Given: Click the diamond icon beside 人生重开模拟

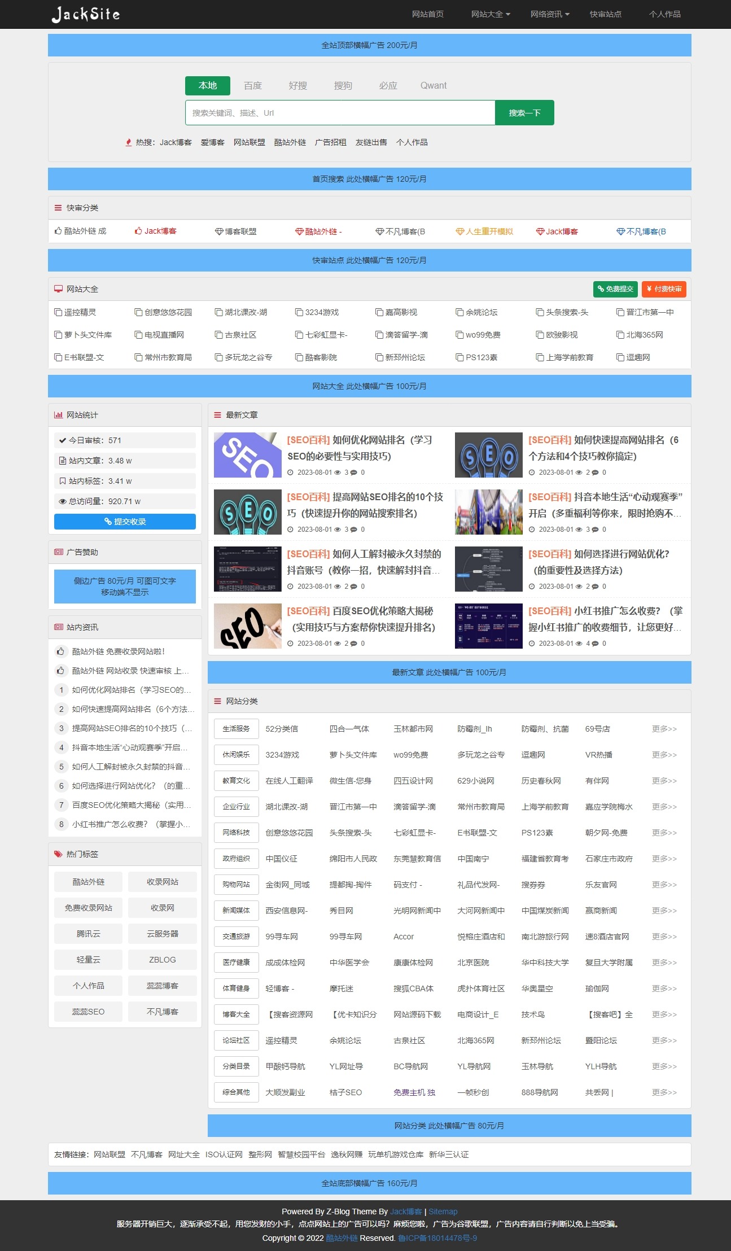Looking at the screenshot, I should pos(459,231).
